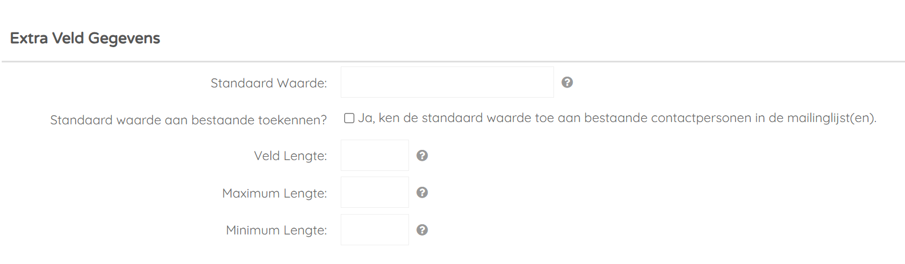Open help icon beside Standaard Waarde field
Image resolution: width=905 pixels, height=264 pixels.
point(567,82)
